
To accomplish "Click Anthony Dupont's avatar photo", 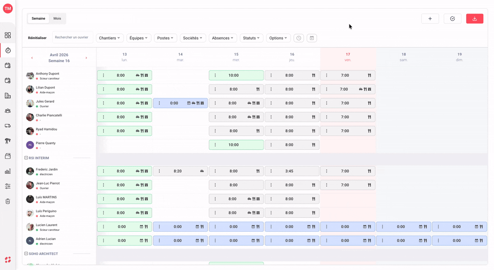I will tap(30, 75).
